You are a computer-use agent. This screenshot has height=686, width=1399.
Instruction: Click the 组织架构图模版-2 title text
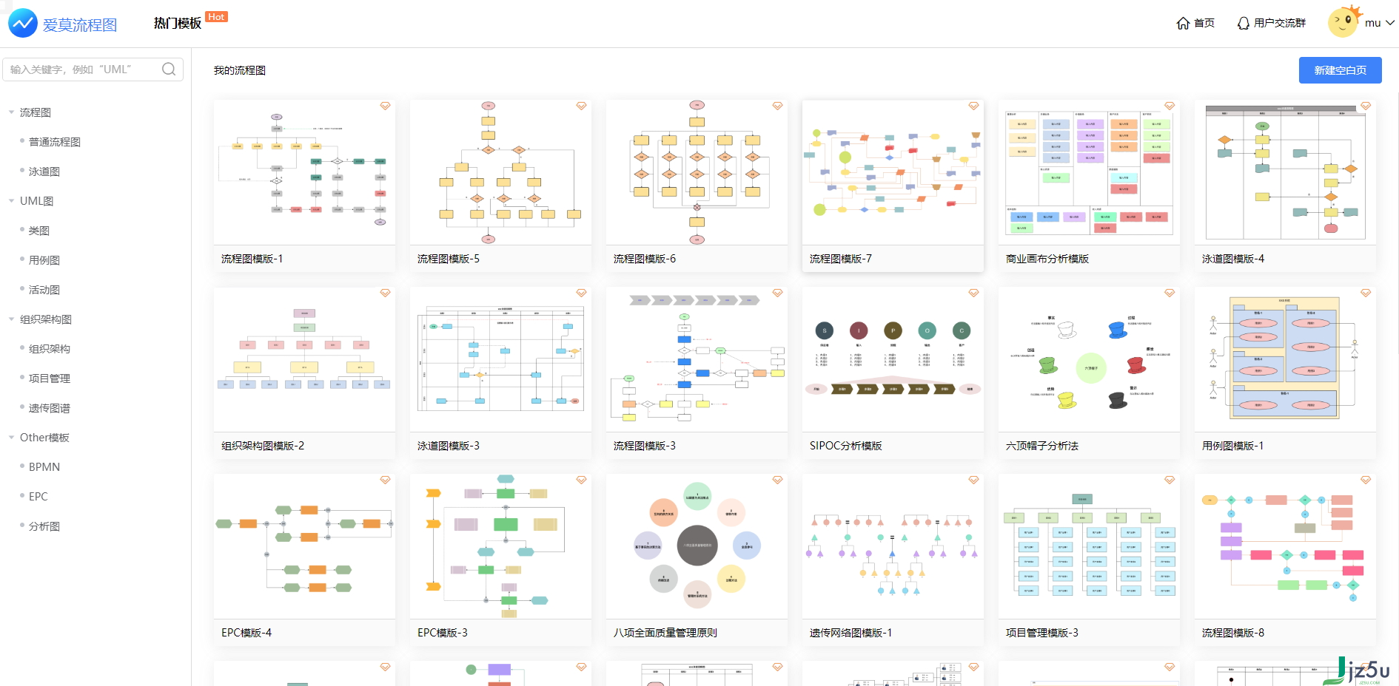click(263, 446)
